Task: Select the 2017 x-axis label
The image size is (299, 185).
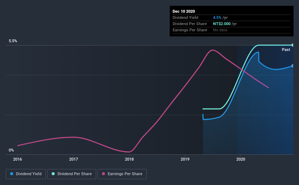Action: click(x=74, y=159)
